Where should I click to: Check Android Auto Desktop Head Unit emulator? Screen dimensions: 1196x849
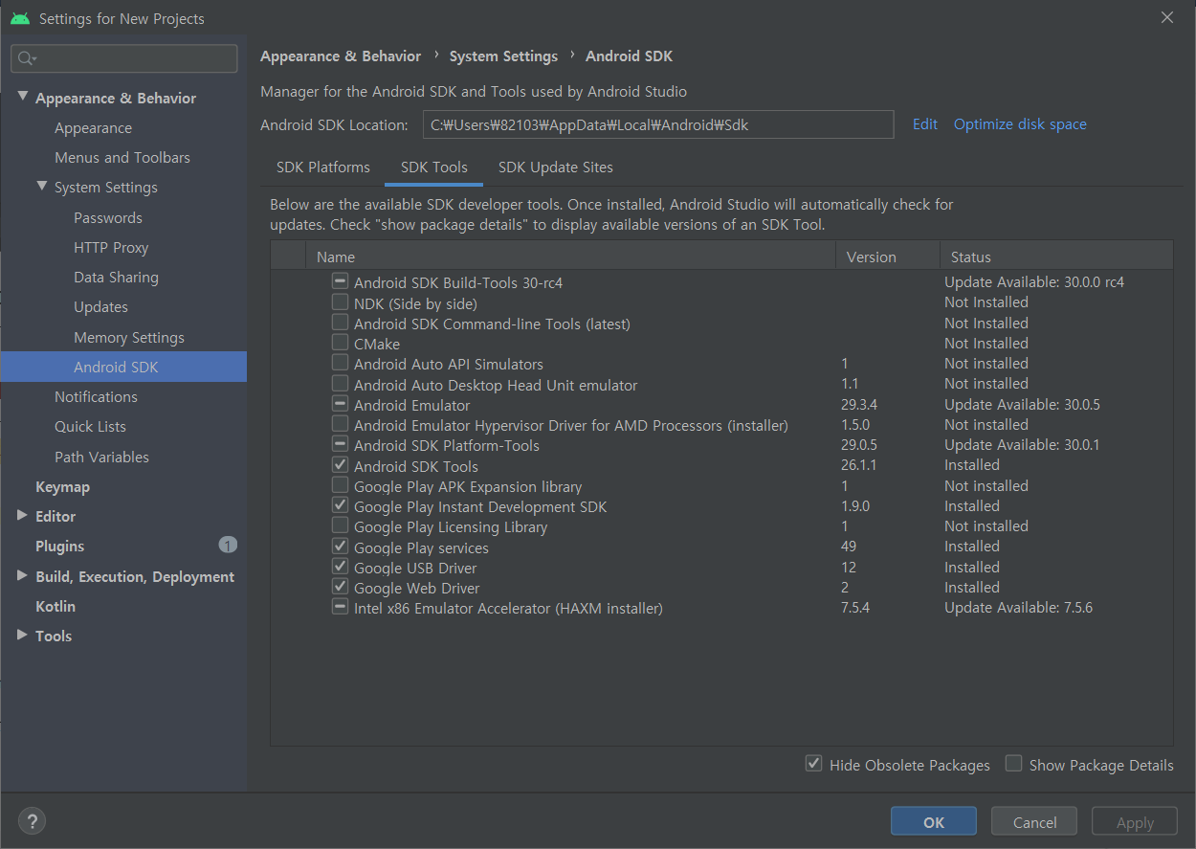[340, 384]
